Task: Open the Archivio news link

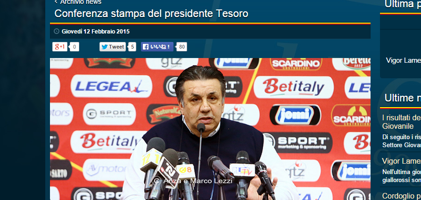Action: (x=81, y=2)
